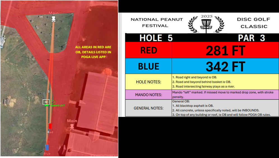This screenshot has height=158, width=279.
Task: Click the DZ drop zone box
Action: [46, 102]
